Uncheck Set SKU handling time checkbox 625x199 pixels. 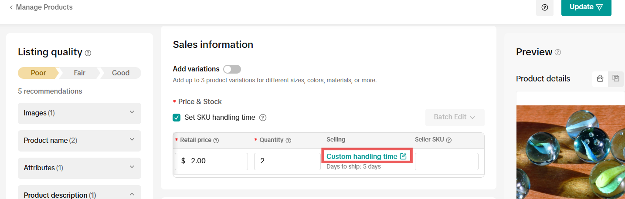177,117
